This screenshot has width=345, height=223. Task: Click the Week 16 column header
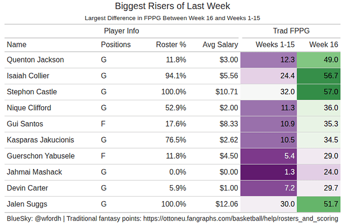tap(323, 44)
